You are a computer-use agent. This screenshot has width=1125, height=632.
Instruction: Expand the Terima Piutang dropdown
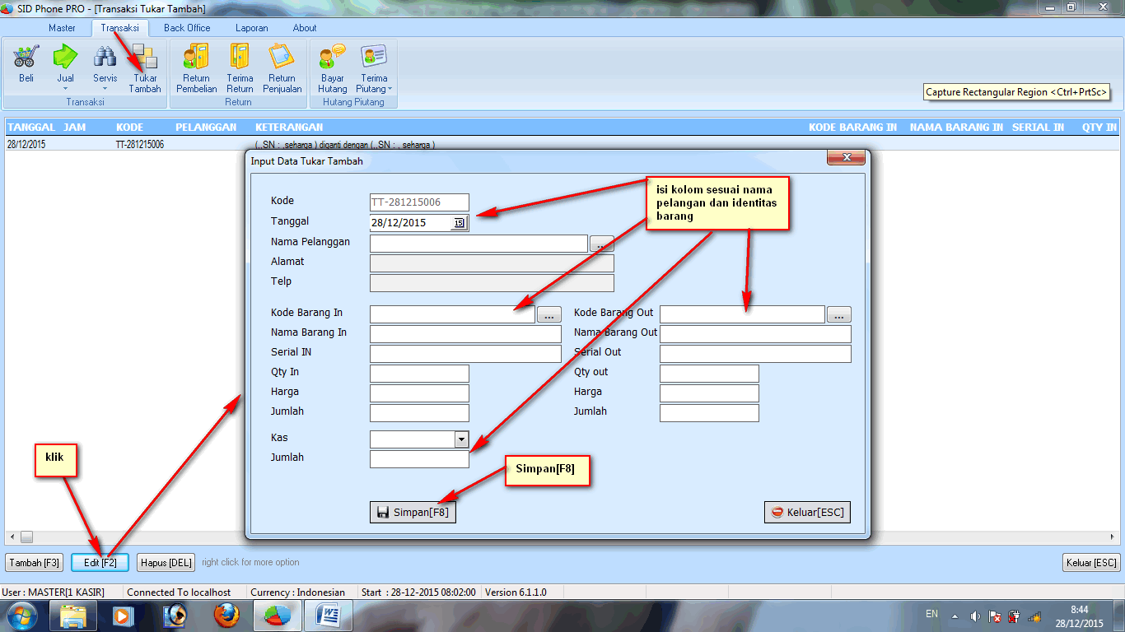point(374,69)
